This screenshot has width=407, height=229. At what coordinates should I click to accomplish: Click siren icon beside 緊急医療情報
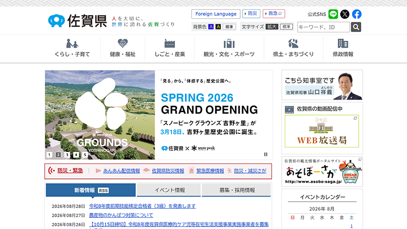191,170
